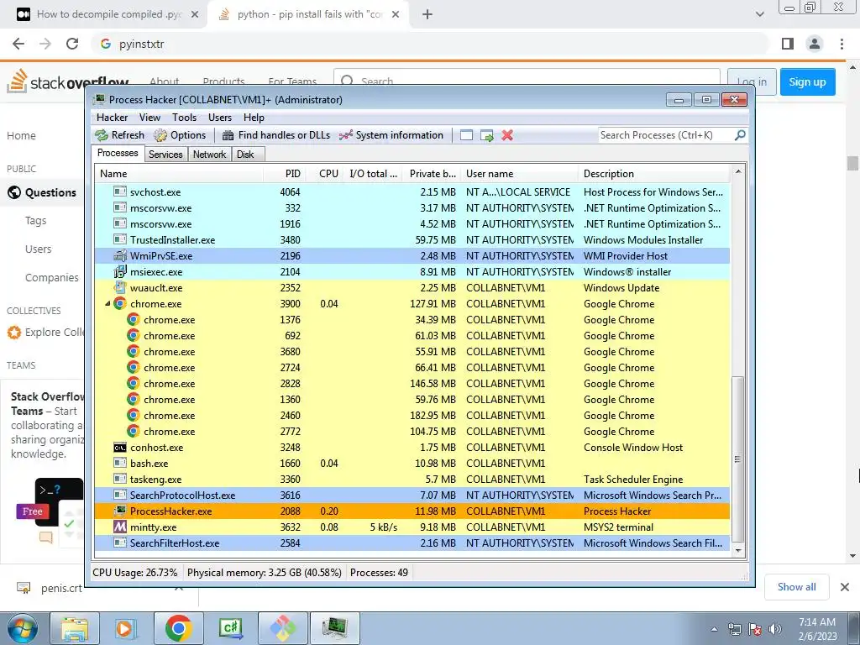Open File Explorer from the taskbar
Image resolution: width=860 pixels, height=645 pixels.
click(x=75, y=628)
